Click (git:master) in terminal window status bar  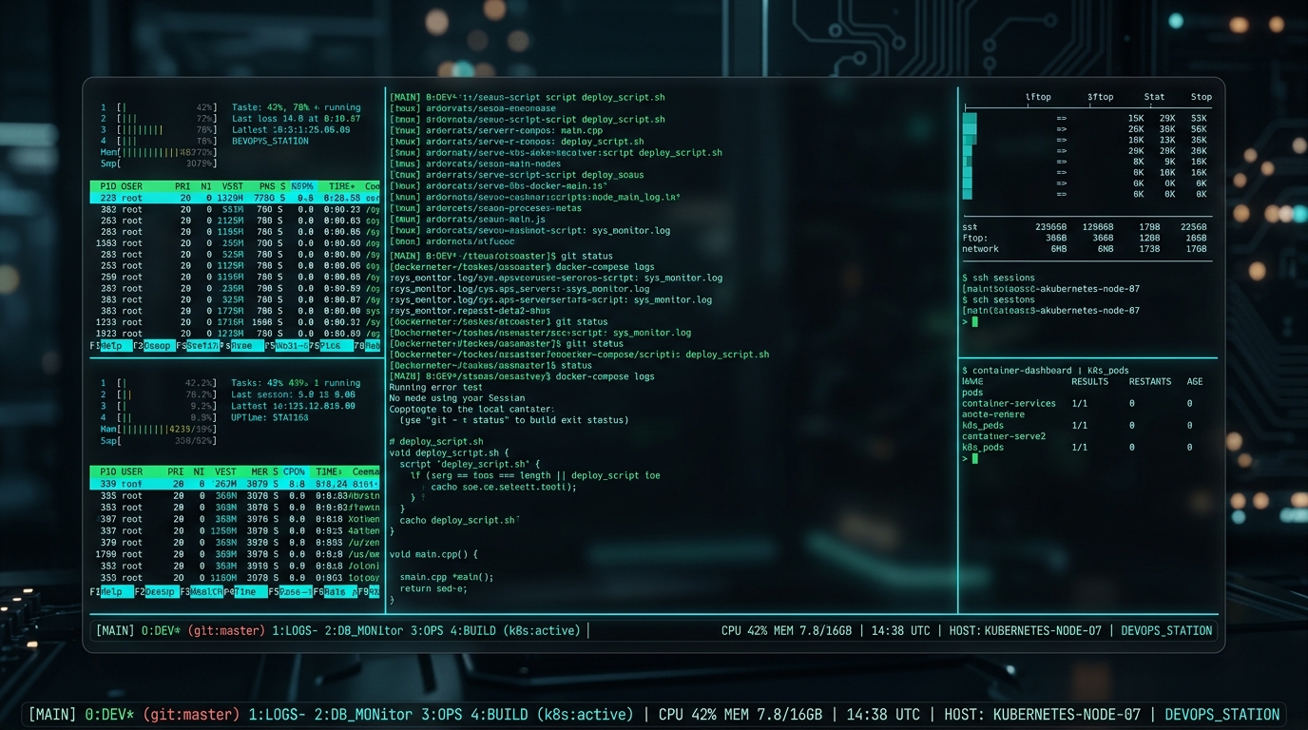[x=227, y=630]
